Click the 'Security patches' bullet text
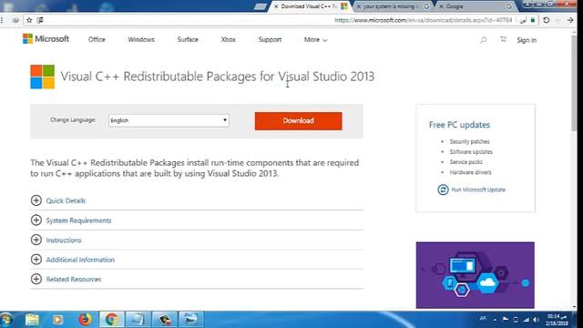The width and height of the screenshot is (583, 328). (470, 142)
